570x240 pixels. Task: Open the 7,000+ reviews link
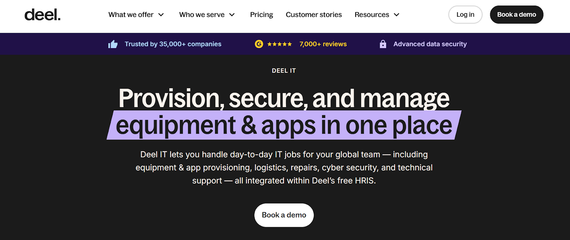click(323, 44)
